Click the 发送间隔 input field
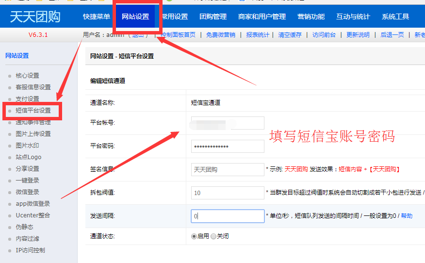The image size is (425, 263). [228, 216]
